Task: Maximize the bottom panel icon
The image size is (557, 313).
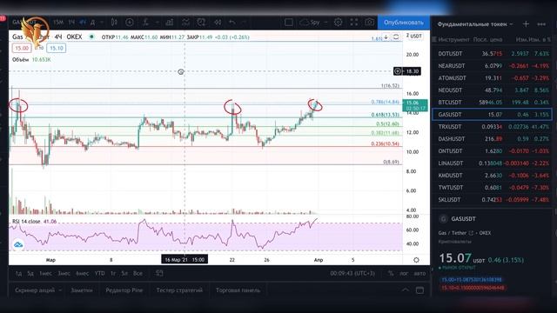Action: (x=419, y=290)
